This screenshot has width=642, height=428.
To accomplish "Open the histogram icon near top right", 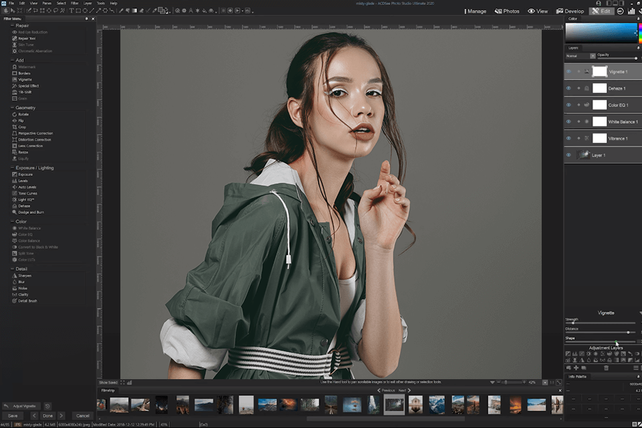I will tap(631, 11).
